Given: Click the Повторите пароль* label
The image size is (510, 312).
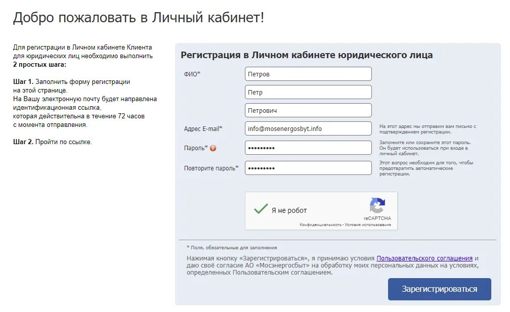Looking at the screenshot, I should (x=211, y=168).
